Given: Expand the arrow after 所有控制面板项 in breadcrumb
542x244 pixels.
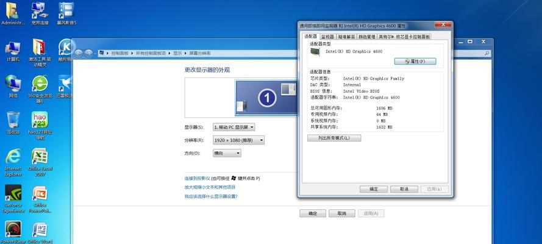Looking at the screenshot, I should pos(169,53).
